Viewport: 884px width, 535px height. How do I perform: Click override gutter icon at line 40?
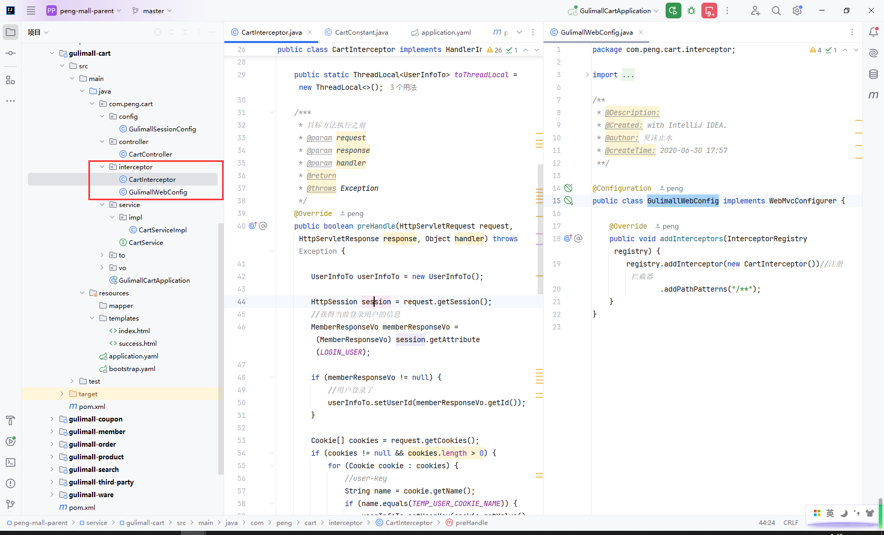pyautogui.click(x=253, y=226)
